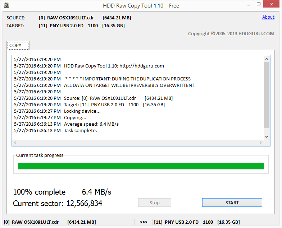Maximize the HDD Raw Copy Tool window
This screenshot has width=282, height=228.
[x=259, y=4]
